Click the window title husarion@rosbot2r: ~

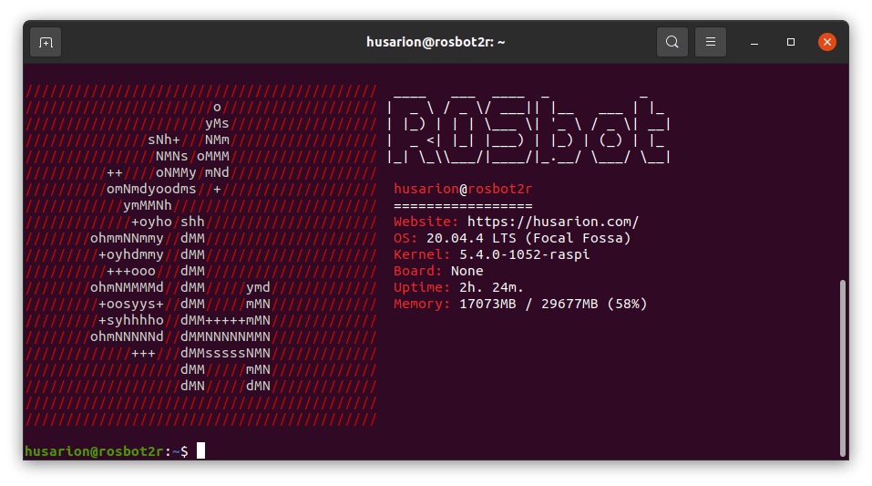pyautogui.click(x=436, y=42)
